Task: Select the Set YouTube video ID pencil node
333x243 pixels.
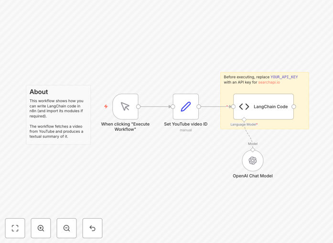Action: click(186, 106)
